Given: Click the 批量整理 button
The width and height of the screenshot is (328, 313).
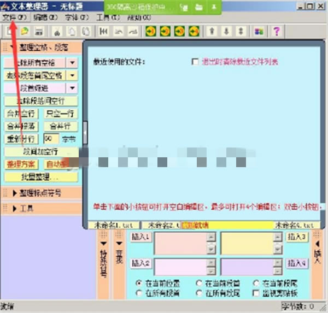Looking at the screenshot, I should [39, 177].
